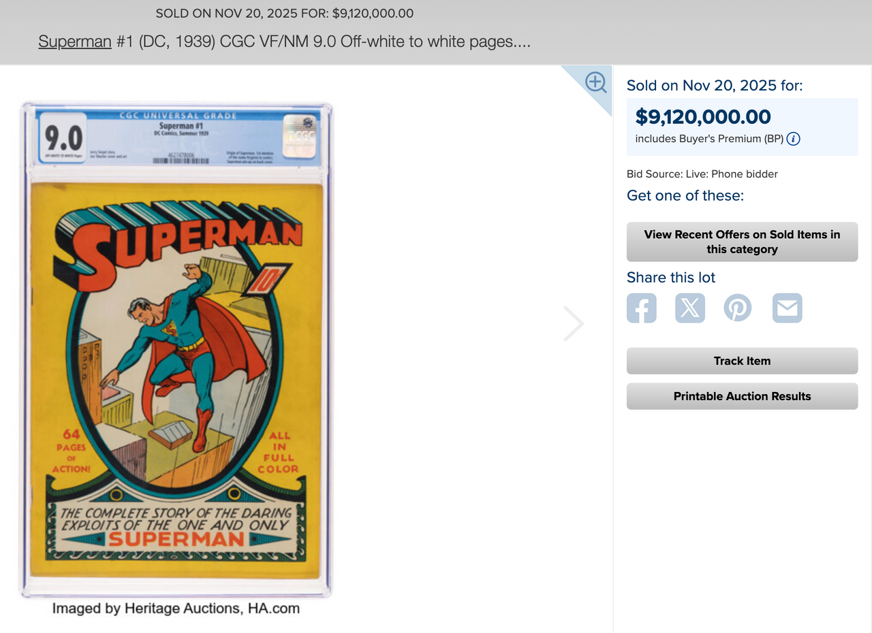Open Printable Auction Results
This screenshot has height=633, width=872.
[742, 396]
